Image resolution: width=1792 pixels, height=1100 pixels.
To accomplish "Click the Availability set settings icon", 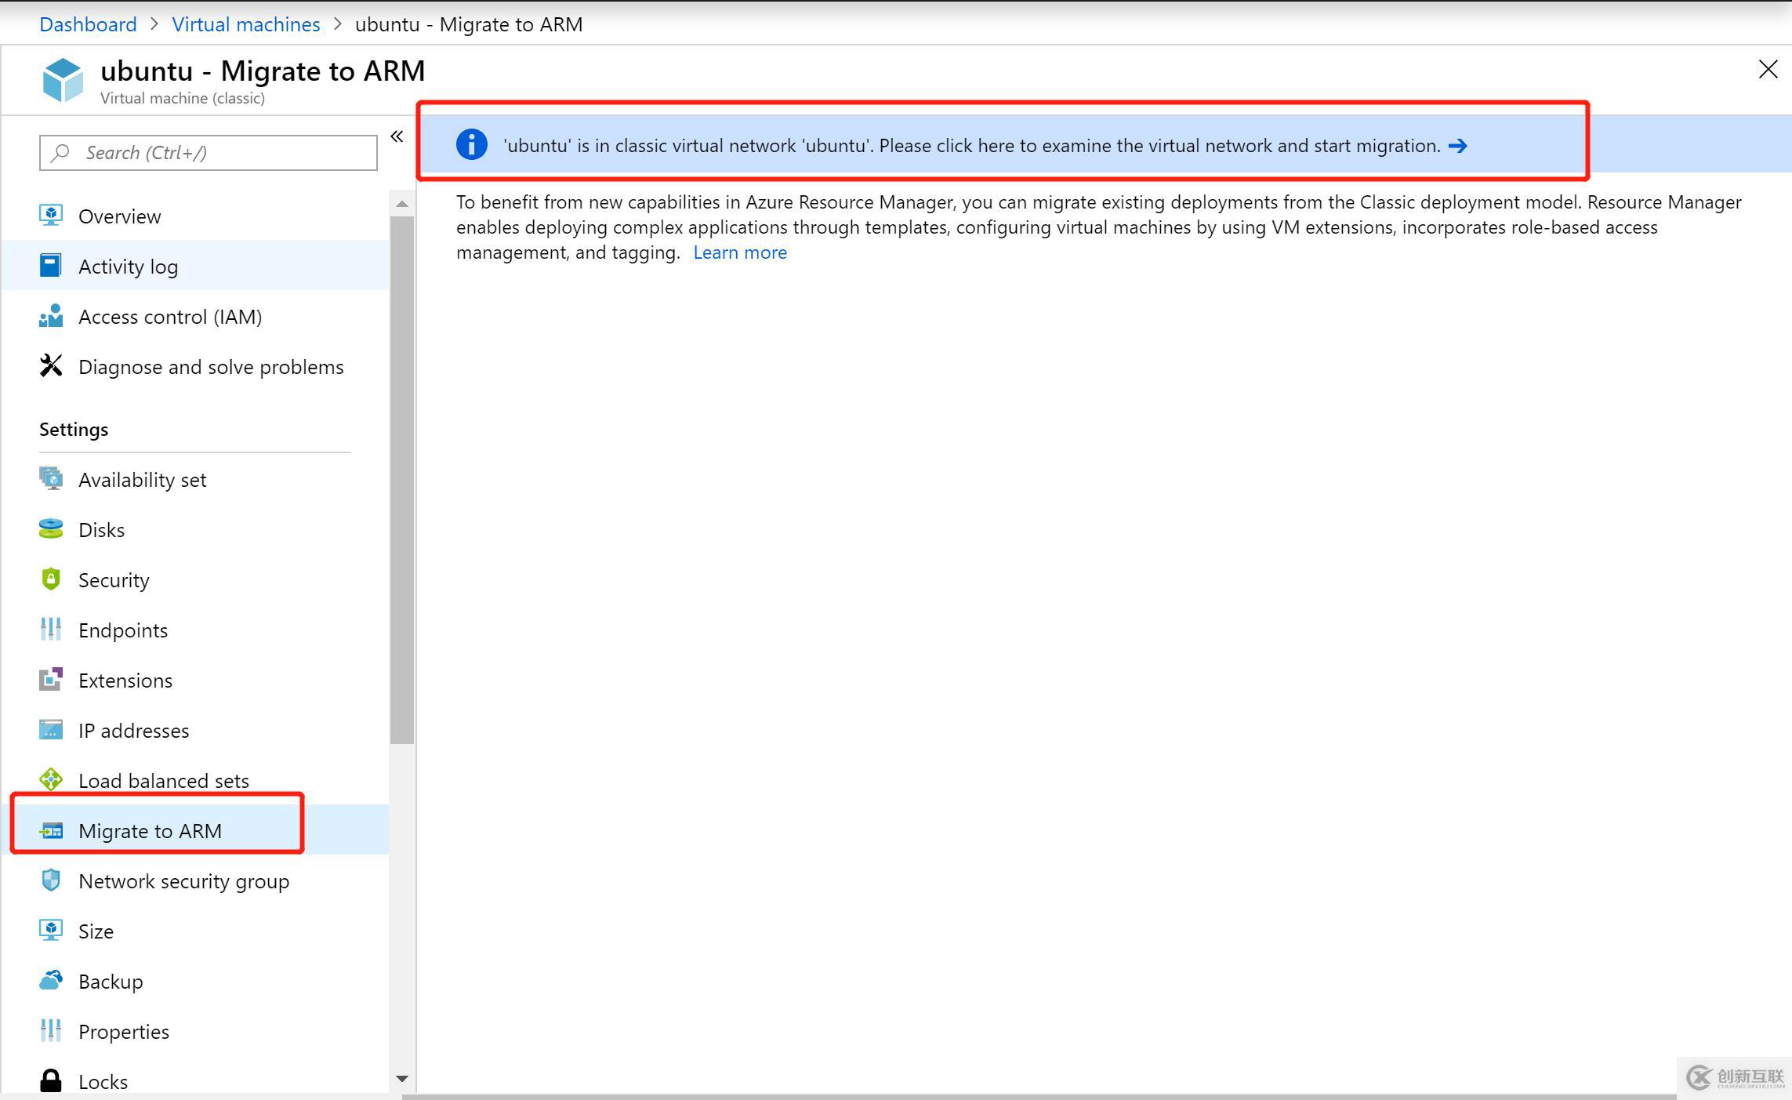I will point(51,477).
